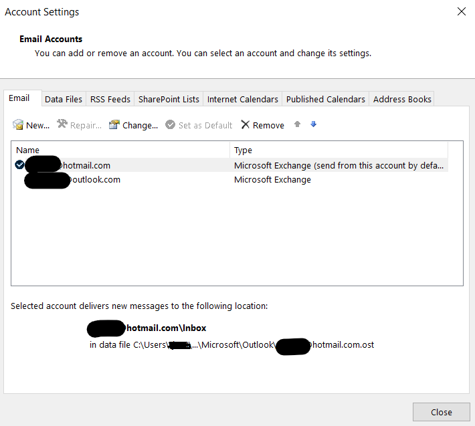The image size is (475, 426).
Task: Select the outlook.com account row
Action: pyautogui.click(x=229, y=179)
